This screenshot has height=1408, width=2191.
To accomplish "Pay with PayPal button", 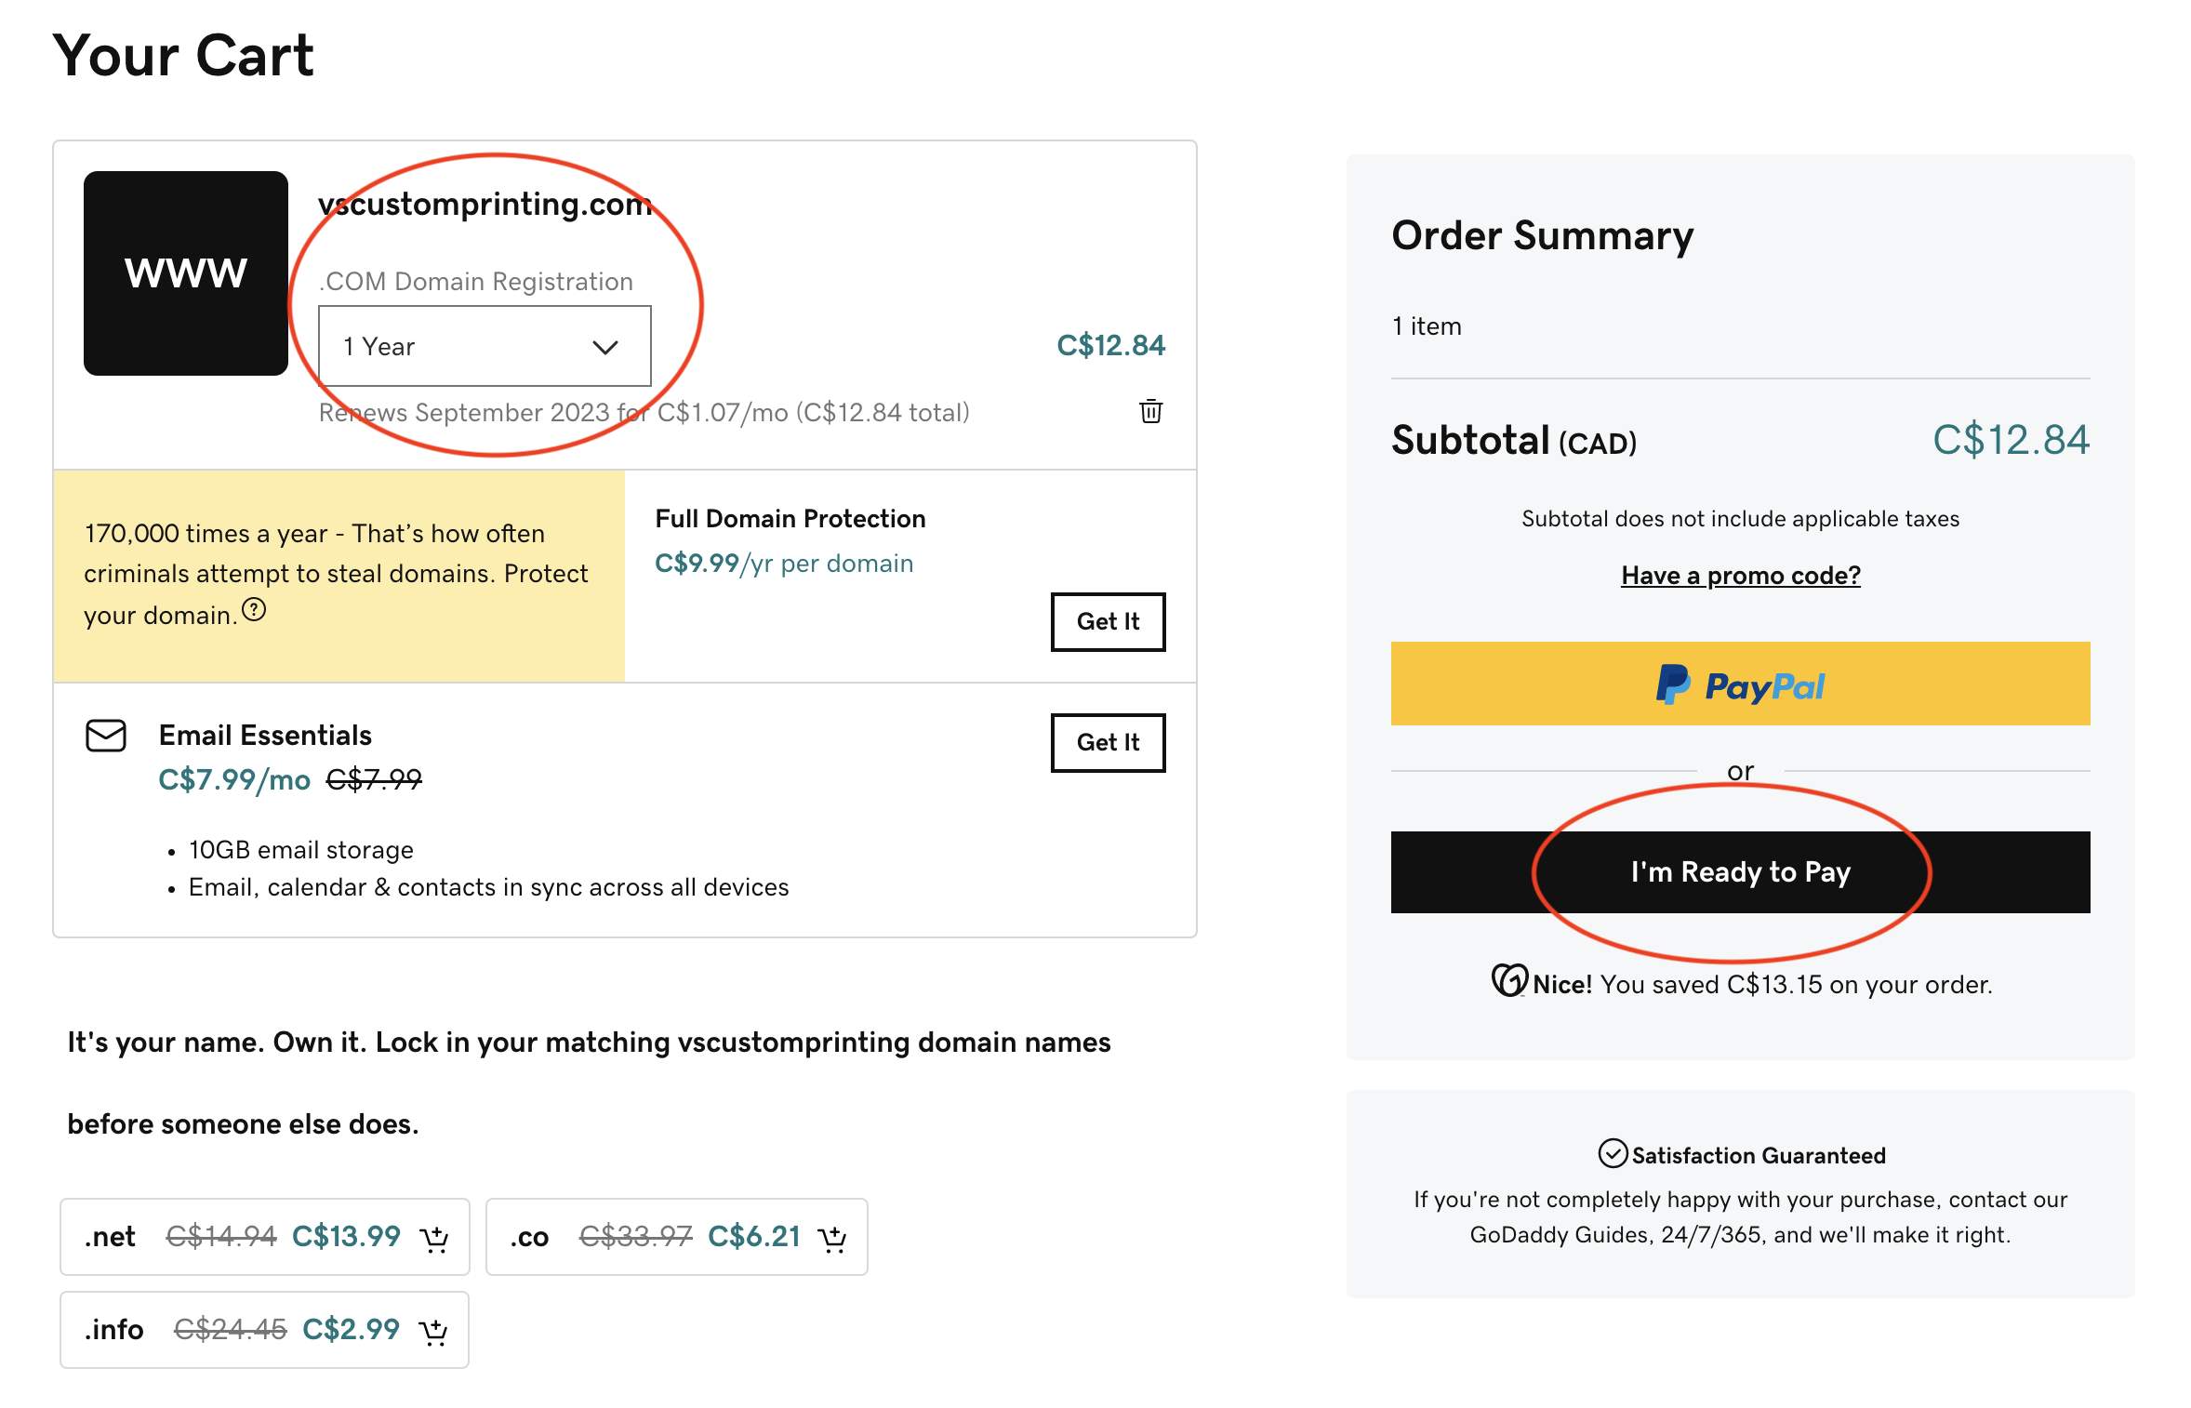I will pyautogui.click(x=1740, y=684).
